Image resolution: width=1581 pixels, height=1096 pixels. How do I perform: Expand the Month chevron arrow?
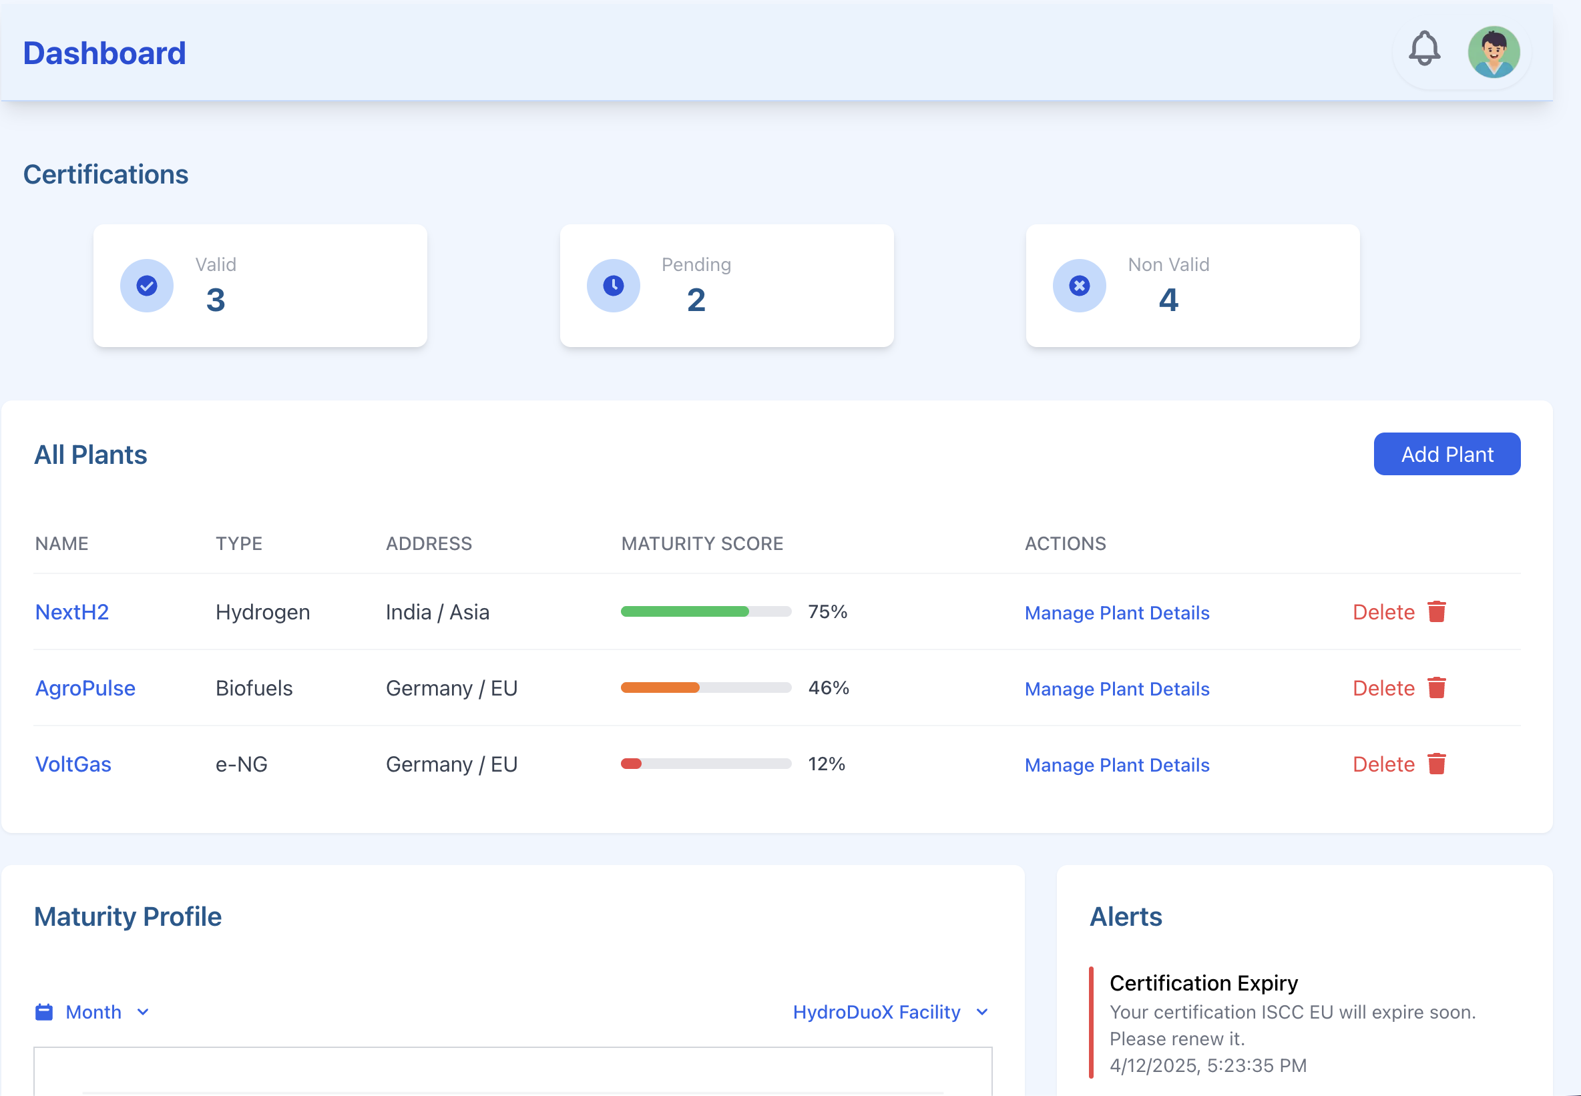pyautogui.click(x=144, y=1012)
